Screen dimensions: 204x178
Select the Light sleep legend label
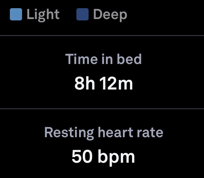pos(43,15)
